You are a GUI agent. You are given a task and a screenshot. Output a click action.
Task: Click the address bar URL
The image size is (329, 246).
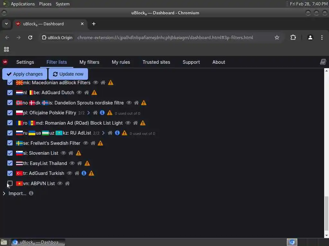tap(165, 38)
